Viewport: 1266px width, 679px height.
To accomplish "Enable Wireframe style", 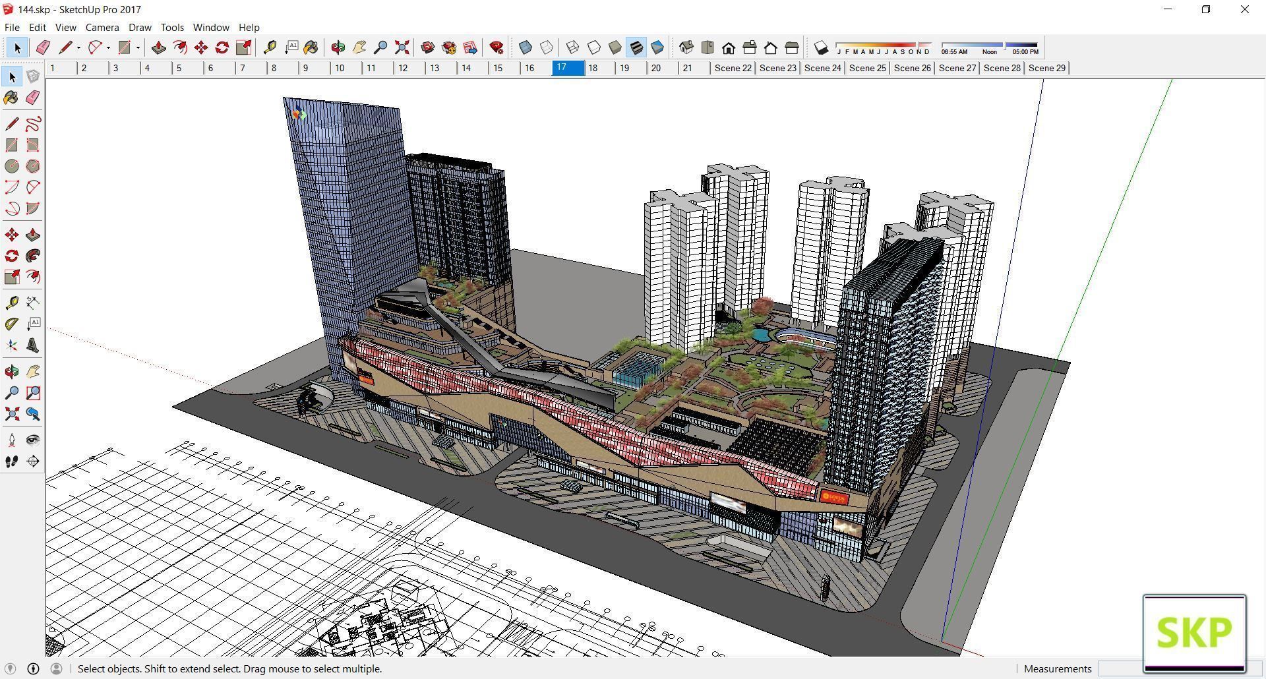I will tap(573, 47).
